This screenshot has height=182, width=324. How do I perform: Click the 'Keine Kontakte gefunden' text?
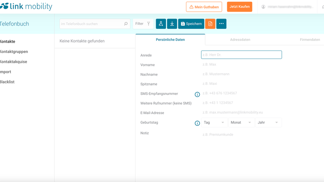(x=82, y=41)
